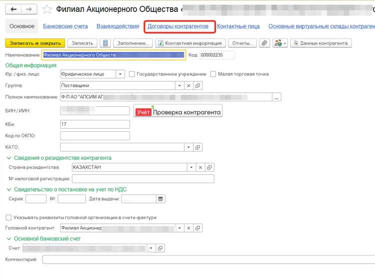Screen dimensions: 375x280
Task: Click the Комментарий input field
Action: pos(208,260)
